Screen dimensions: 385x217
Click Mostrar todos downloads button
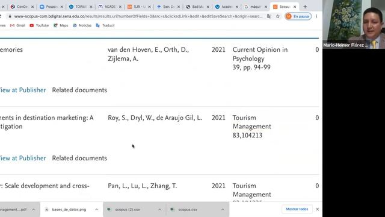[x=297, y=209]
